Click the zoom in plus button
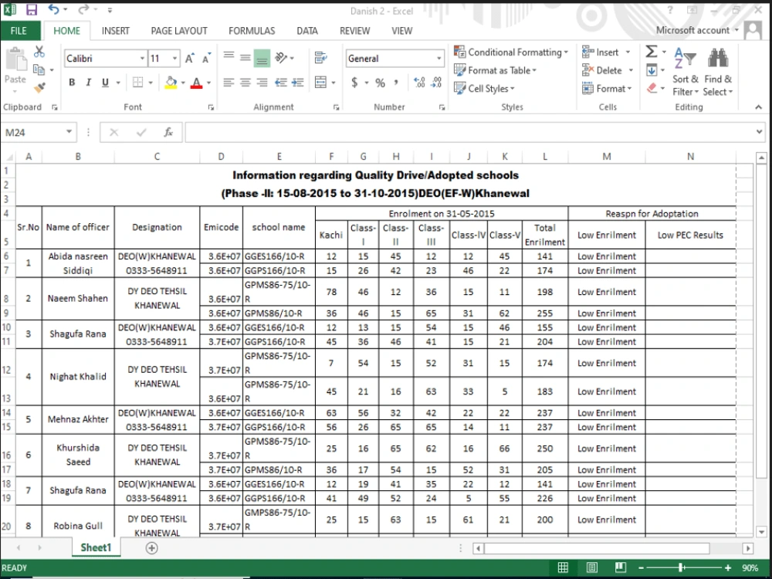Screen dimensions: 772x579 tap(728, 567)
